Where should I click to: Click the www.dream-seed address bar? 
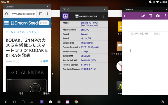pos(23,14)
